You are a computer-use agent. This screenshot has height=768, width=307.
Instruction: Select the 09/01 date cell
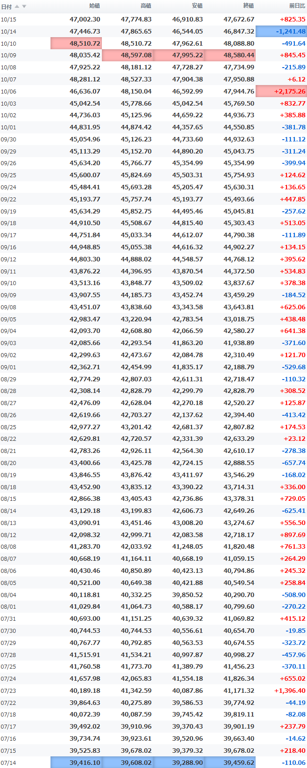pos(8,367)
